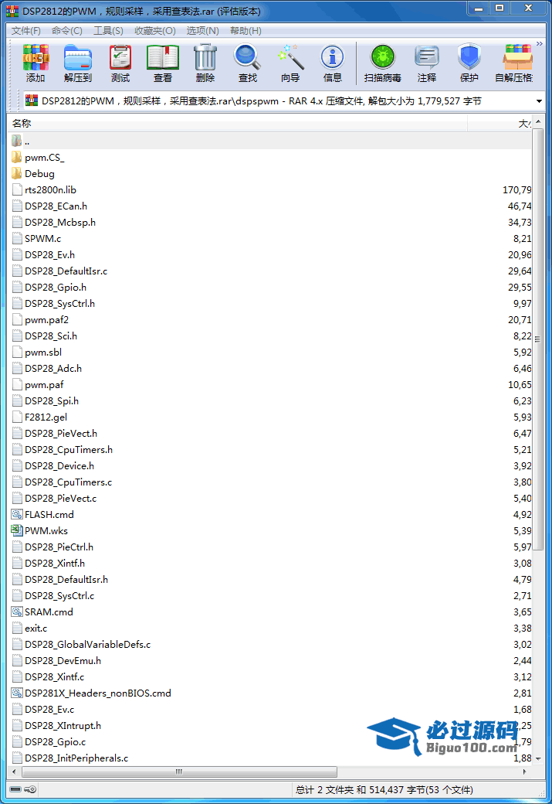Select file DSP28_DefaultIsr.c

[66, 271]
